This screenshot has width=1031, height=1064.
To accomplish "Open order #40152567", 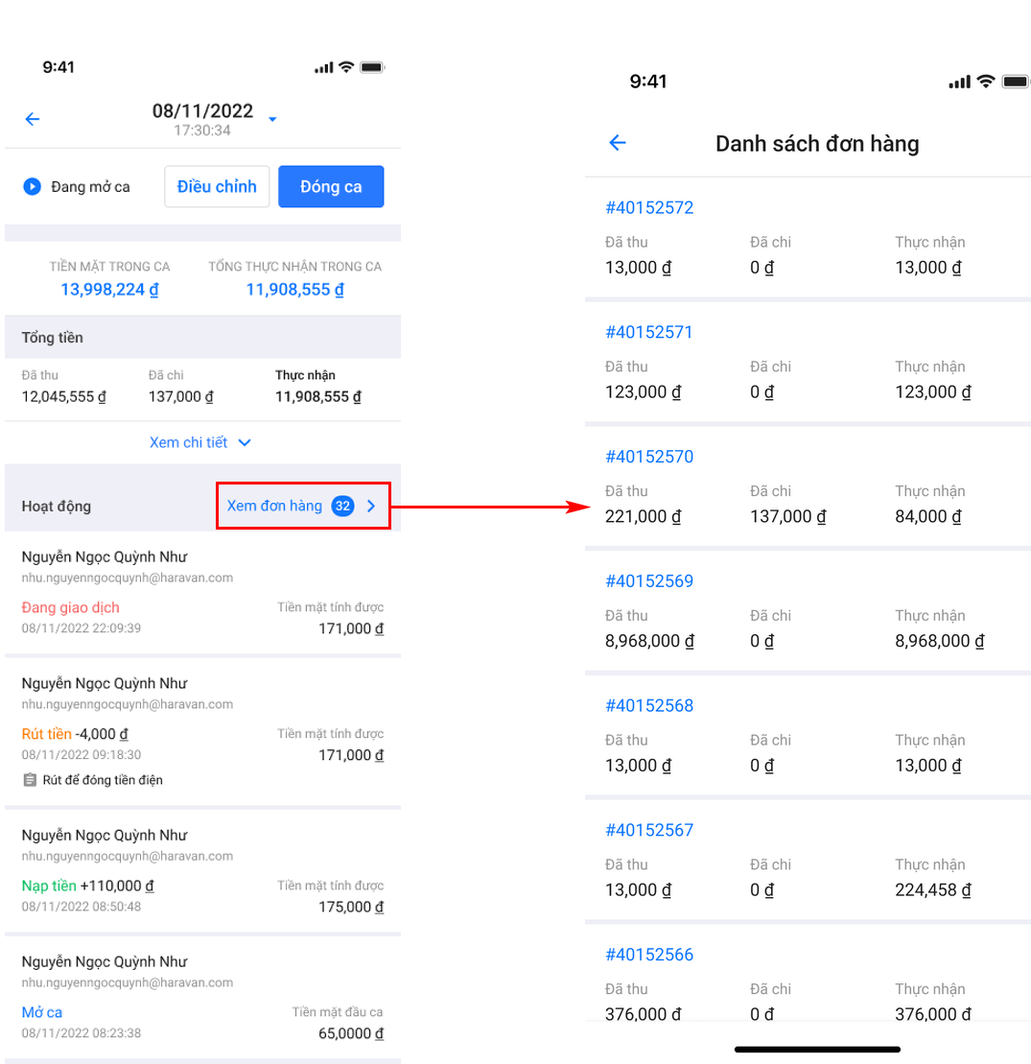I will [649, 830].
